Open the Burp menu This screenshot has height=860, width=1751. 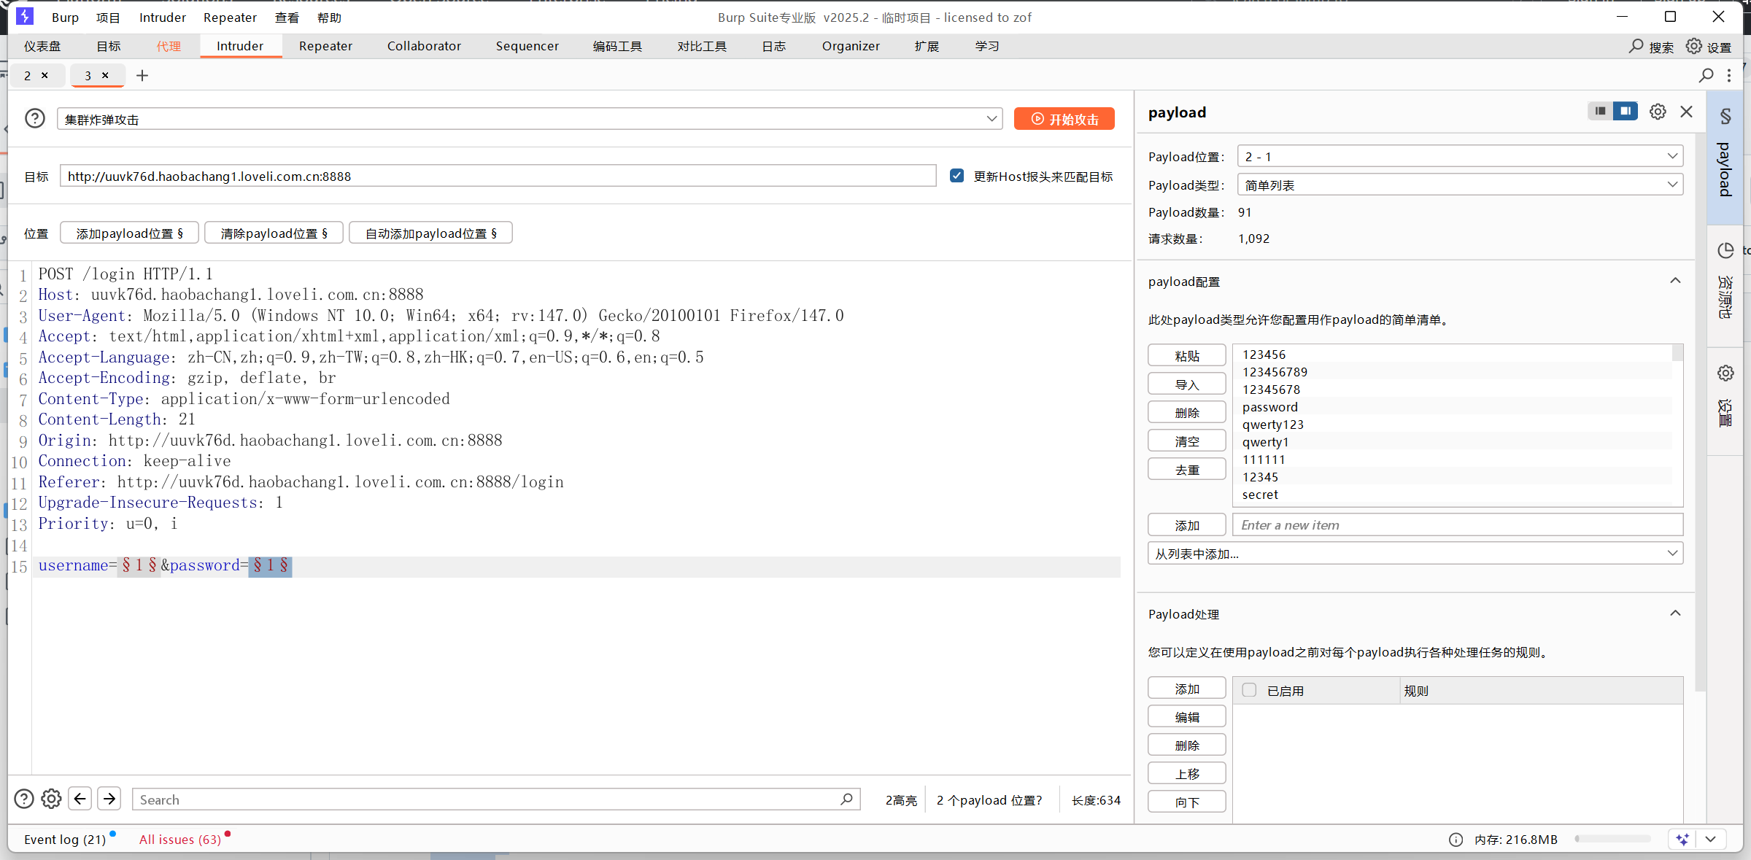pyautogui.click(x=65, y=18)
